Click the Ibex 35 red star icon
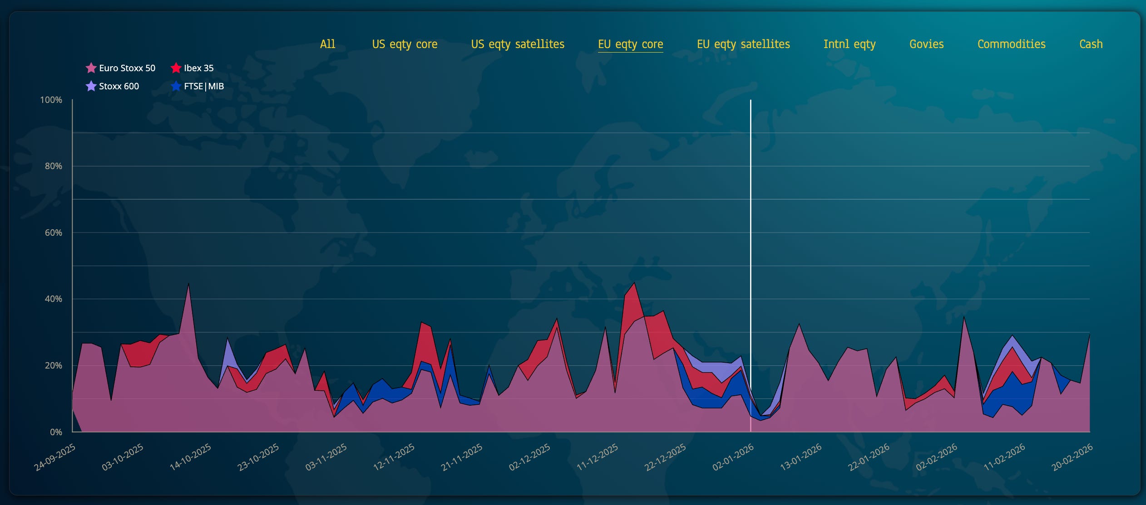 pos(176,68)
